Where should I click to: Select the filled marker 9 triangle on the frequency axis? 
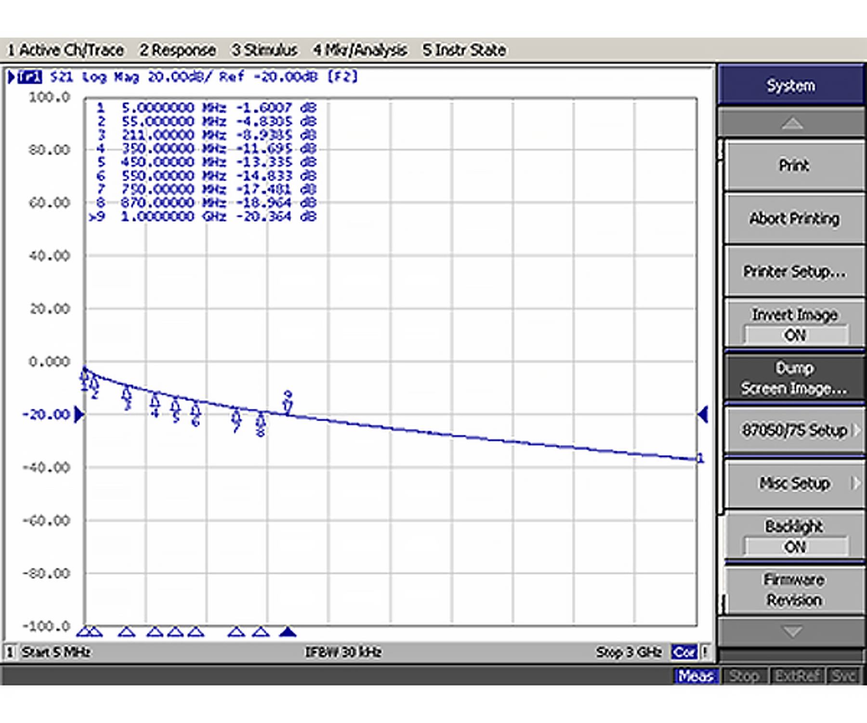point(288,631)
